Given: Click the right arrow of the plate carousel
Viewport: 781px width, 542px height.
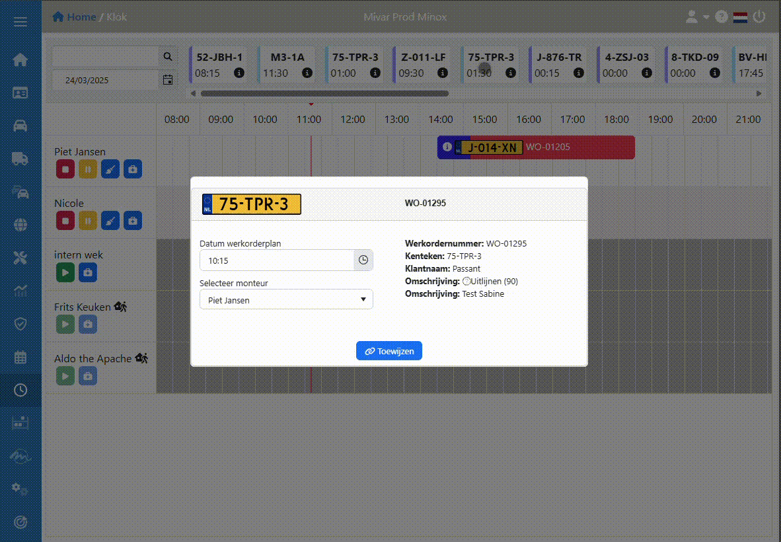Looking at the screenshot, I should pyautogui.click(x=759, y=93).
